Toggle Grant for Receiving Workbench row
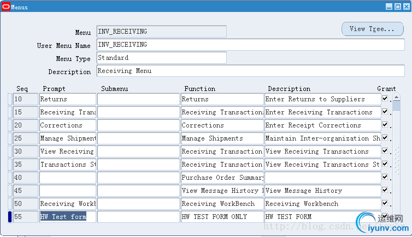 click(x=385, y=203)
